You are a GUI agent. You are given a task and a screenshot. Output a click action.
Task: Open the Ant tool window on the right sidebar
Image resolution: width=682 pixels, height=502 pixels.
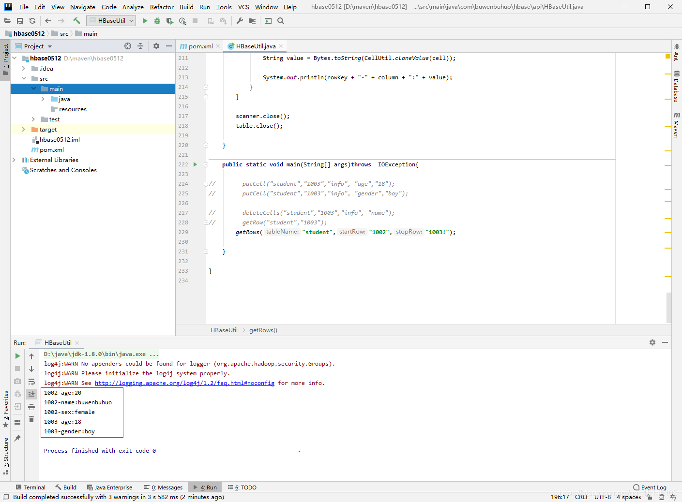click(676, 52)
